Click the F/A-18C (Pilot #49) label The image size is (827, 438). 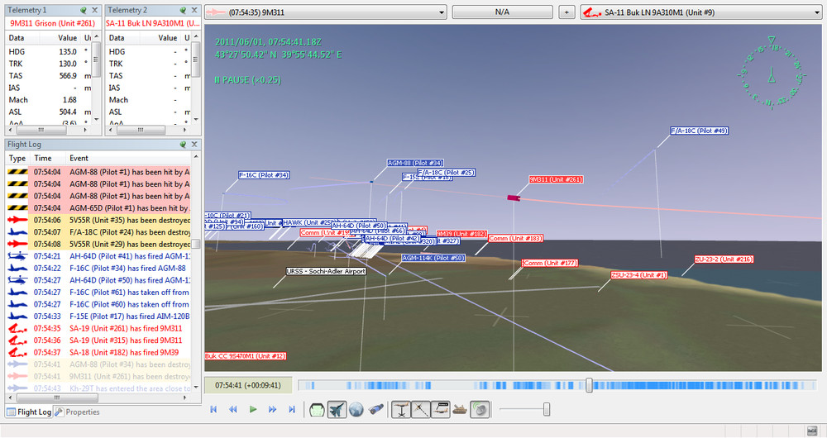[x=699, y=131]
